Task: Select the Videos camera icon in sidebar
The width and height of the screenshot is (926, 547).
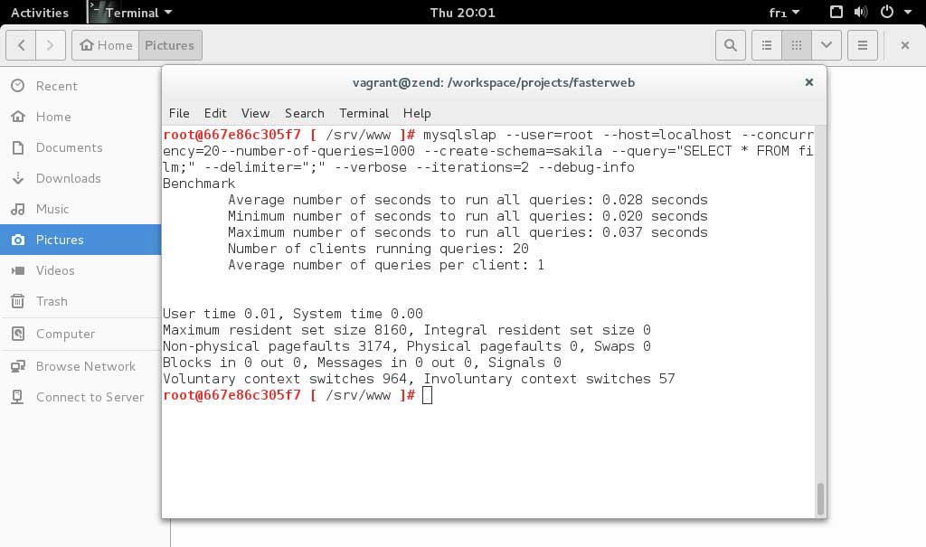Action: click(18, 270)
